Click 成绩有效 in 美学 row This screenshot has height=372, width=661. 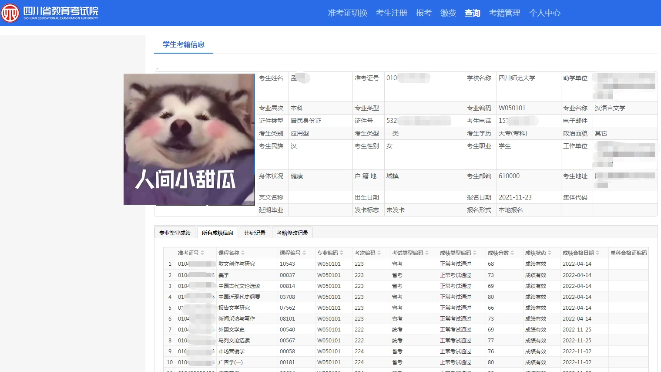[536, 275]
